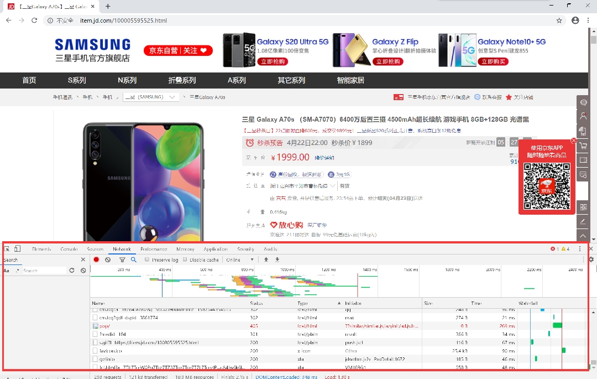
Task: Switch to the Performance tab
Action: (x=154, y=249)
